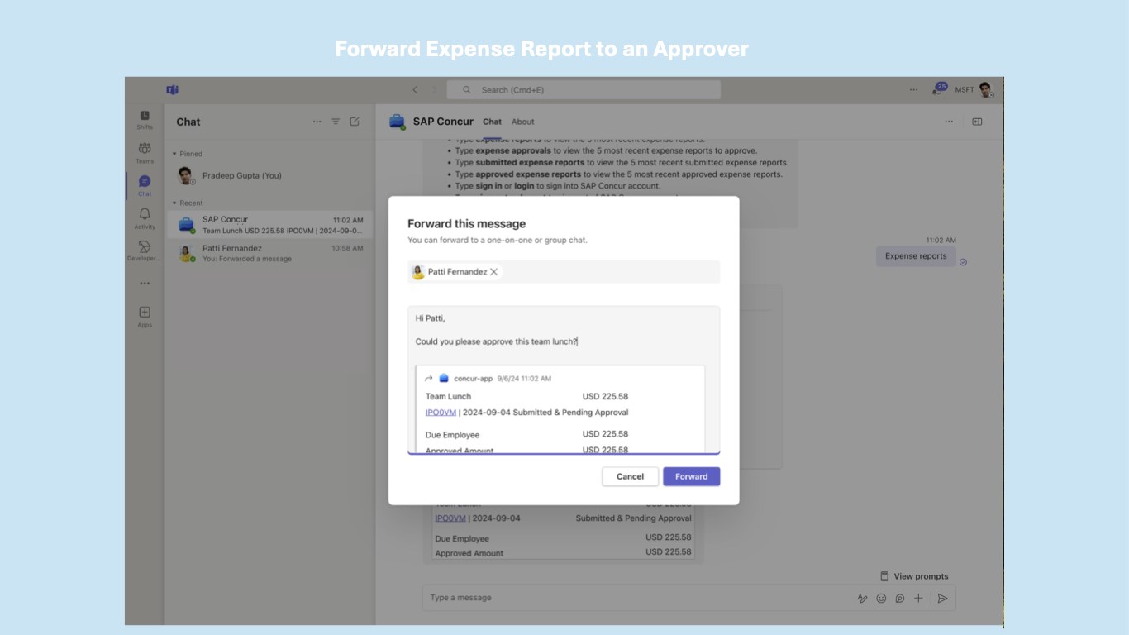Open SAP Concur chat more options

pyautogui.click(x=949, y=122)
